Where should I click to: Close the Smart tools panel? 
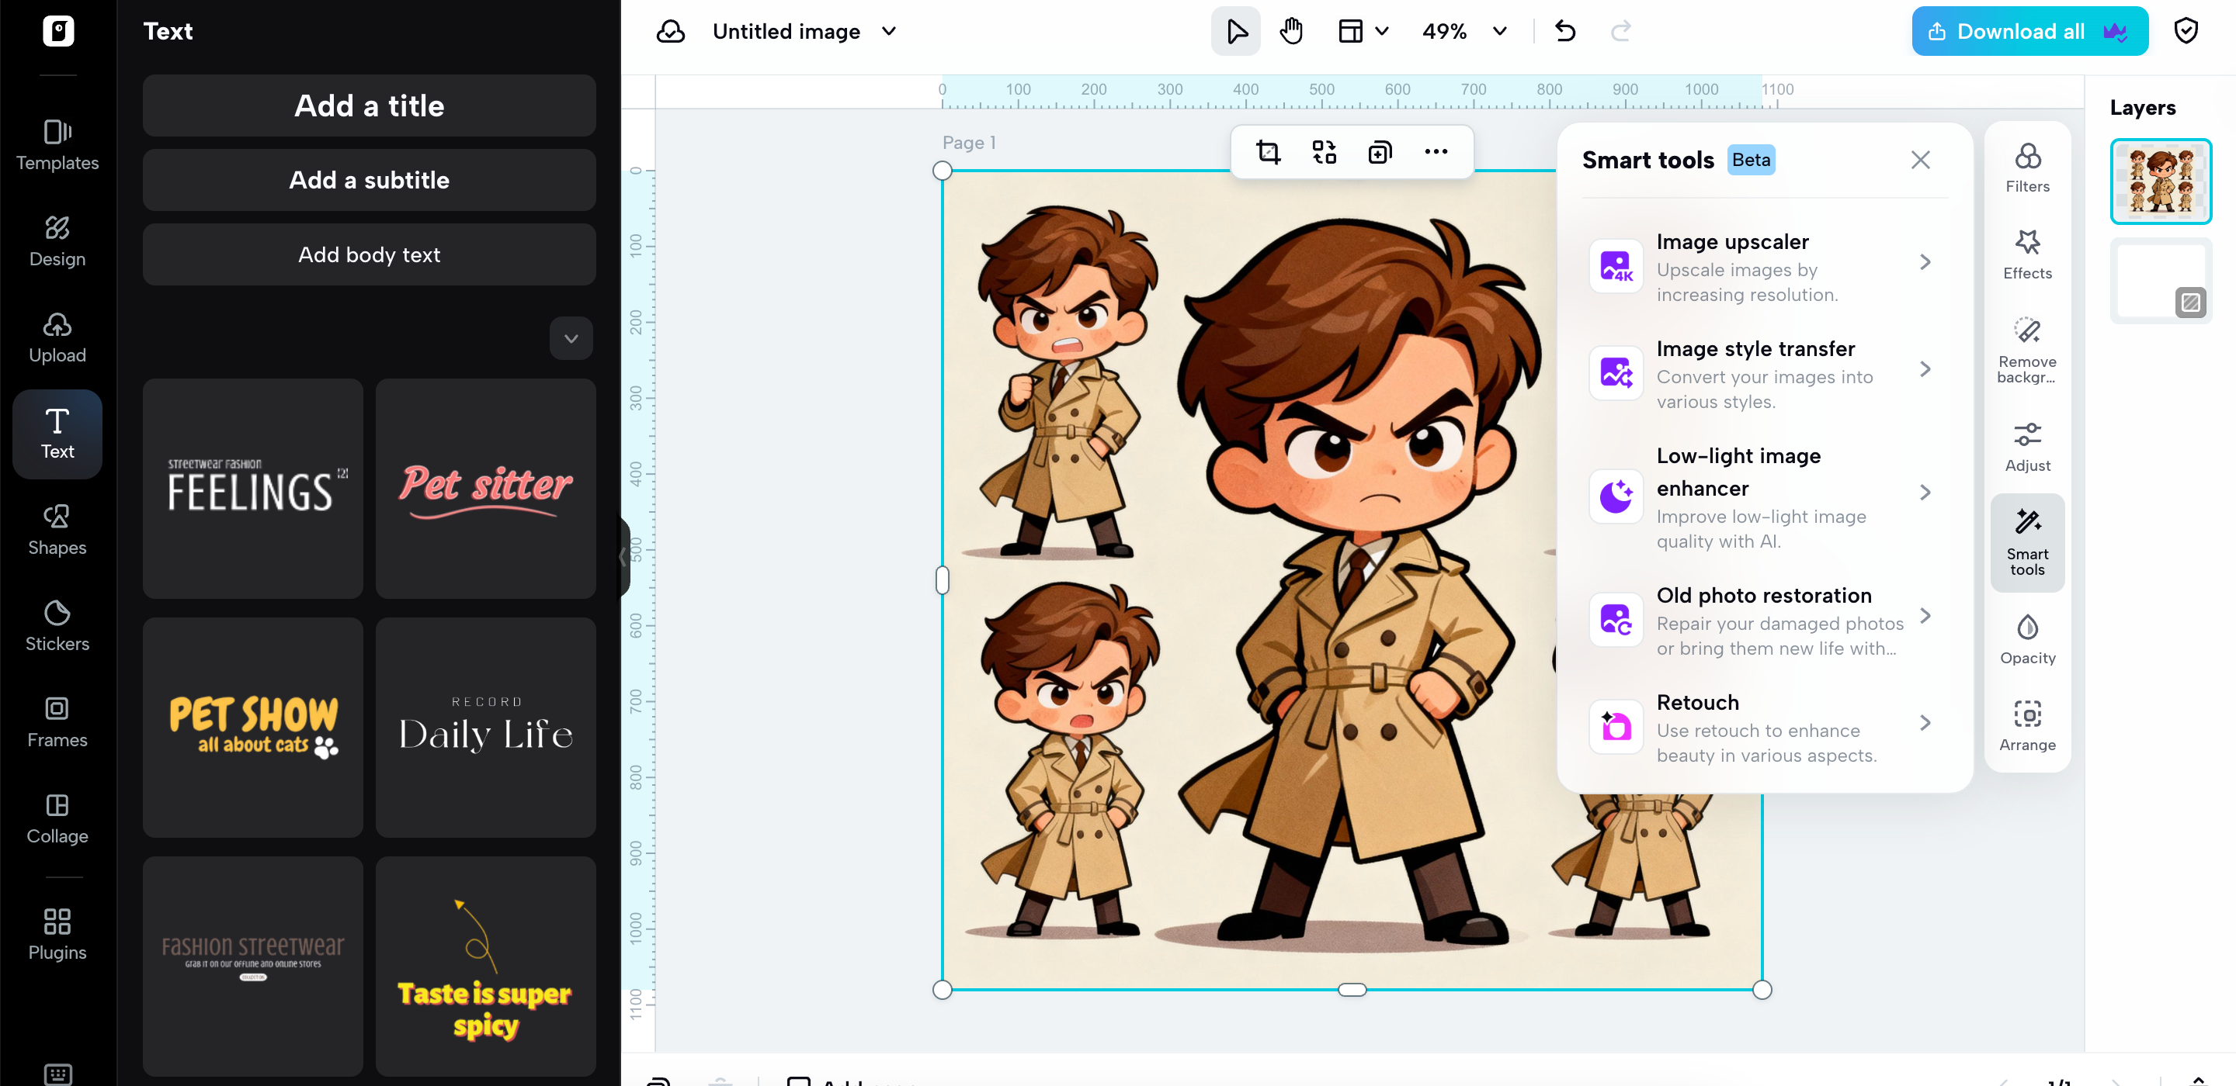click(x=1920, y=160)
